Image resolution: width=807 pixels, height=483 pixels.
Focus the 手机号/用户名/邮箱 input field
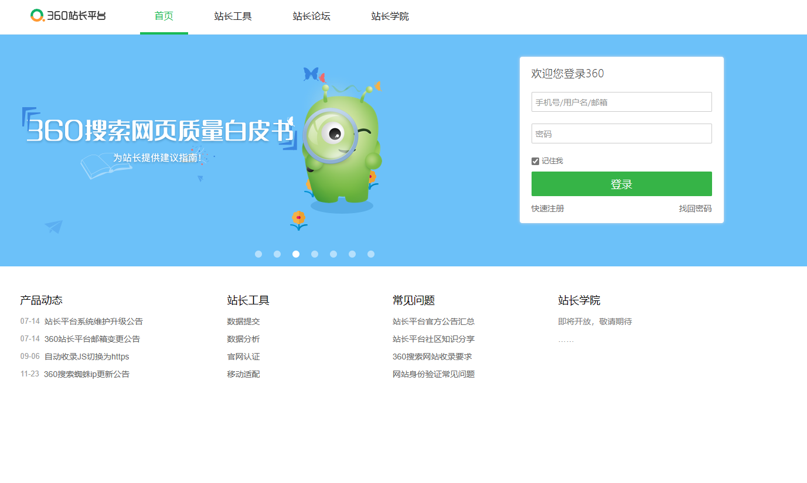[x=621, y=102]
